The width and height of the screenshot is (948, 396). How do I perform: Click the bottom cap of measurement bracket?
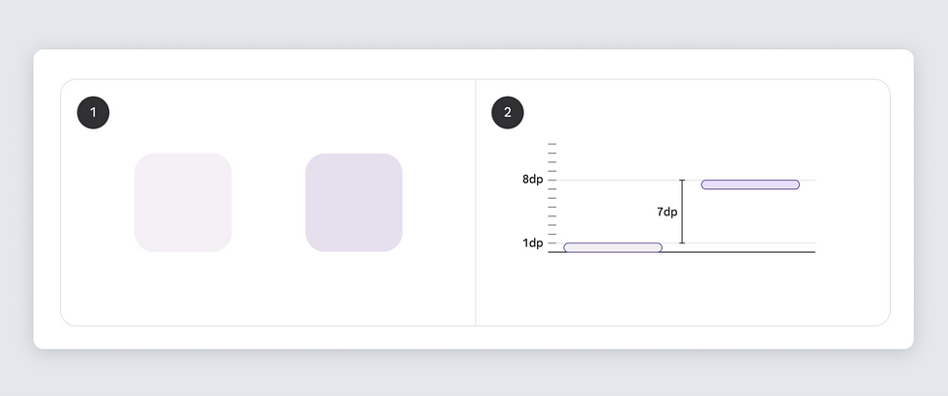click(682, 242)
